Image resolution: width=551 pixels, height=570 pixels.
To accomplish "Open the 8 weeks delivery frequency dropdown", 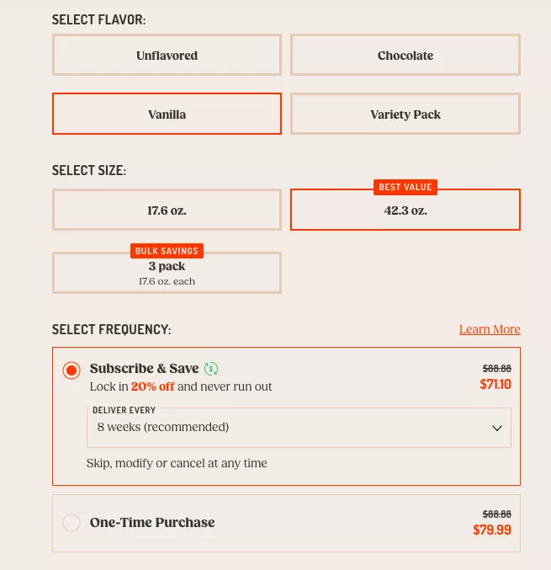I will 299,428.
